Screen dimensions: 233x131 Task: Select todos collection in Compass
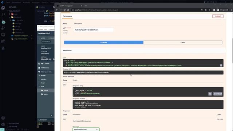pos(46,90)
